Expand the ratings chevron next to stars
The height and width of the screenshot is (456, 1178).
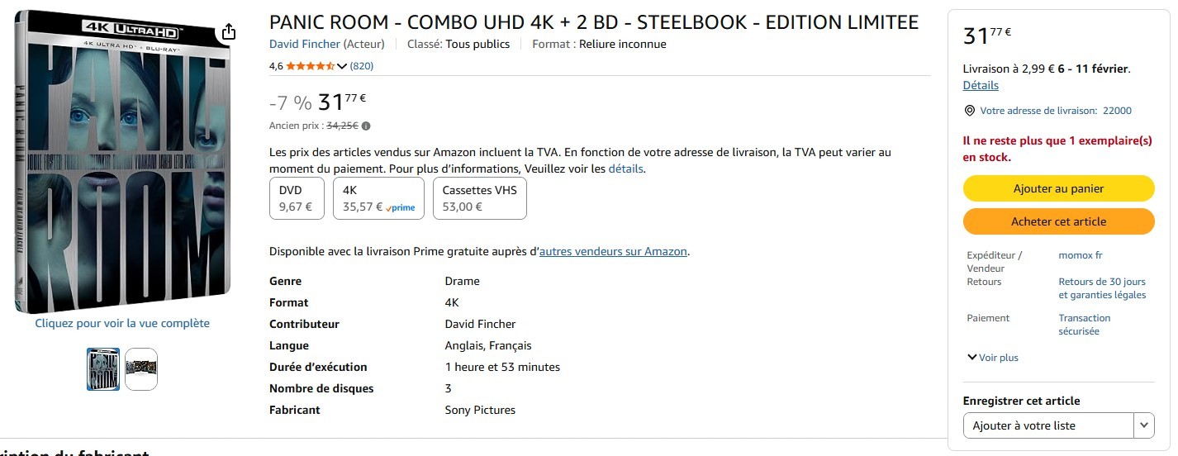(342, 66)
